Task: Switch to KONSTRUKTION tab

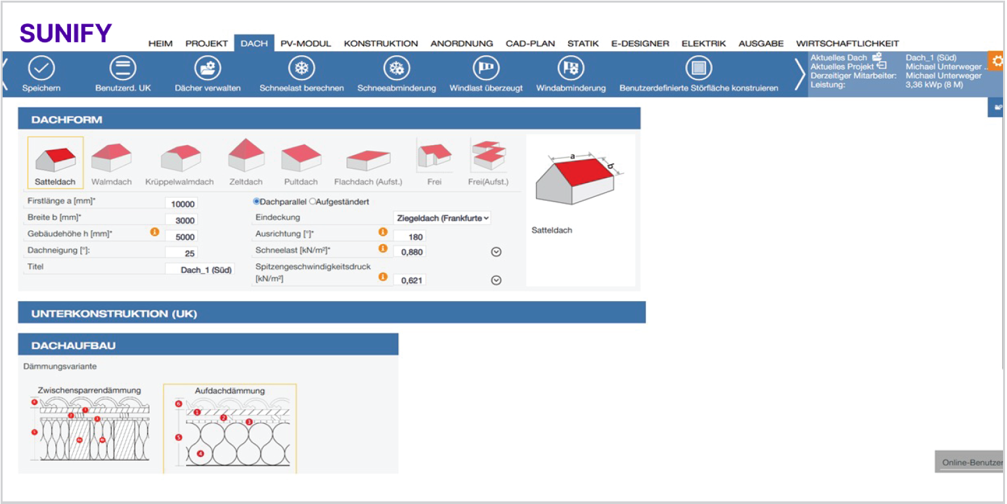Action: coord(381,43)
